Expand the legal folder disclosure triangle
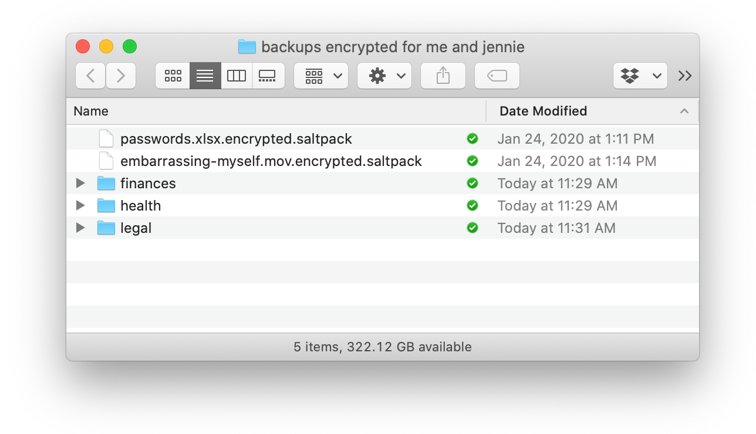The height and width of the screenshot is (434, 756). tap(80, 228)
